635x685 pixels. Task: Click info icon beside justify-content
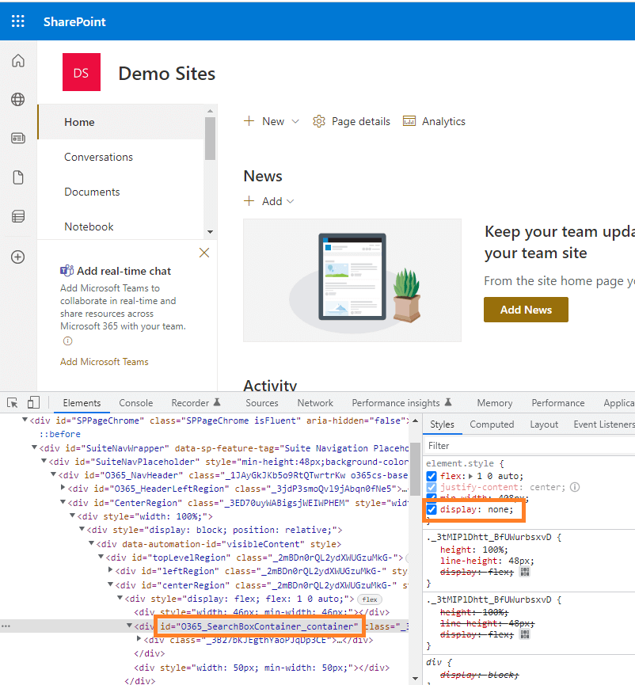(x=575, y=487)
